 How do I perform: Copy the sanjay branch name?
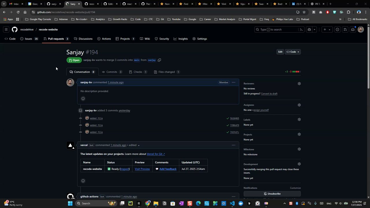pyautogui.click(x=159, y=60)
